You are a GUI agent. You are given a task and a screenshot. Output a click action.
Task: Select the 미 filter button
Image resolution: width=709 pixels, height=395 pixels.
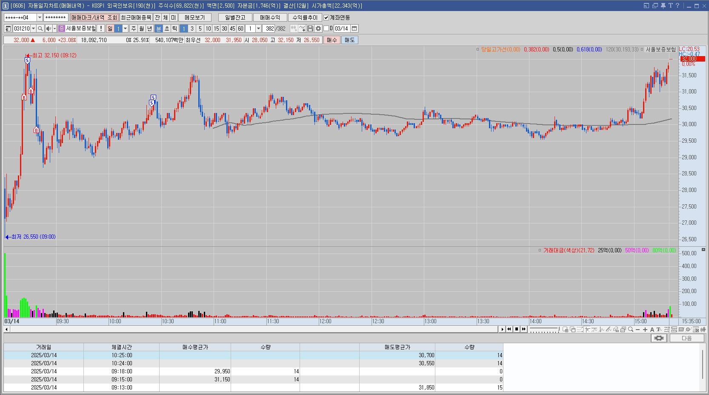click(x=173, y=17)
